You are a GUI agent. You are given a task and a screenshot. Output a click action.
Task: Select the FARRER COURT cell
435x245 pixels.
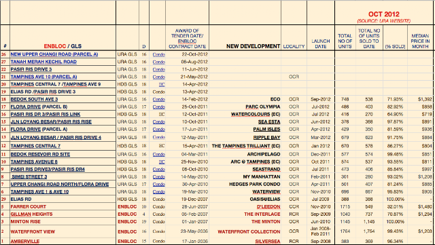pyautogui.click(x=29, y=207)
